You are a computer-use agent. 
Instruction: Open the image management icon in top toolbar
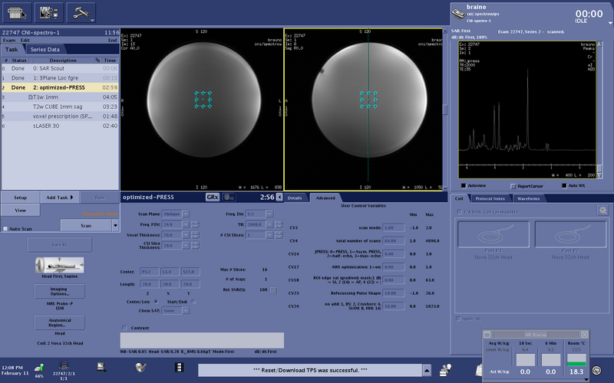point(49,13)
